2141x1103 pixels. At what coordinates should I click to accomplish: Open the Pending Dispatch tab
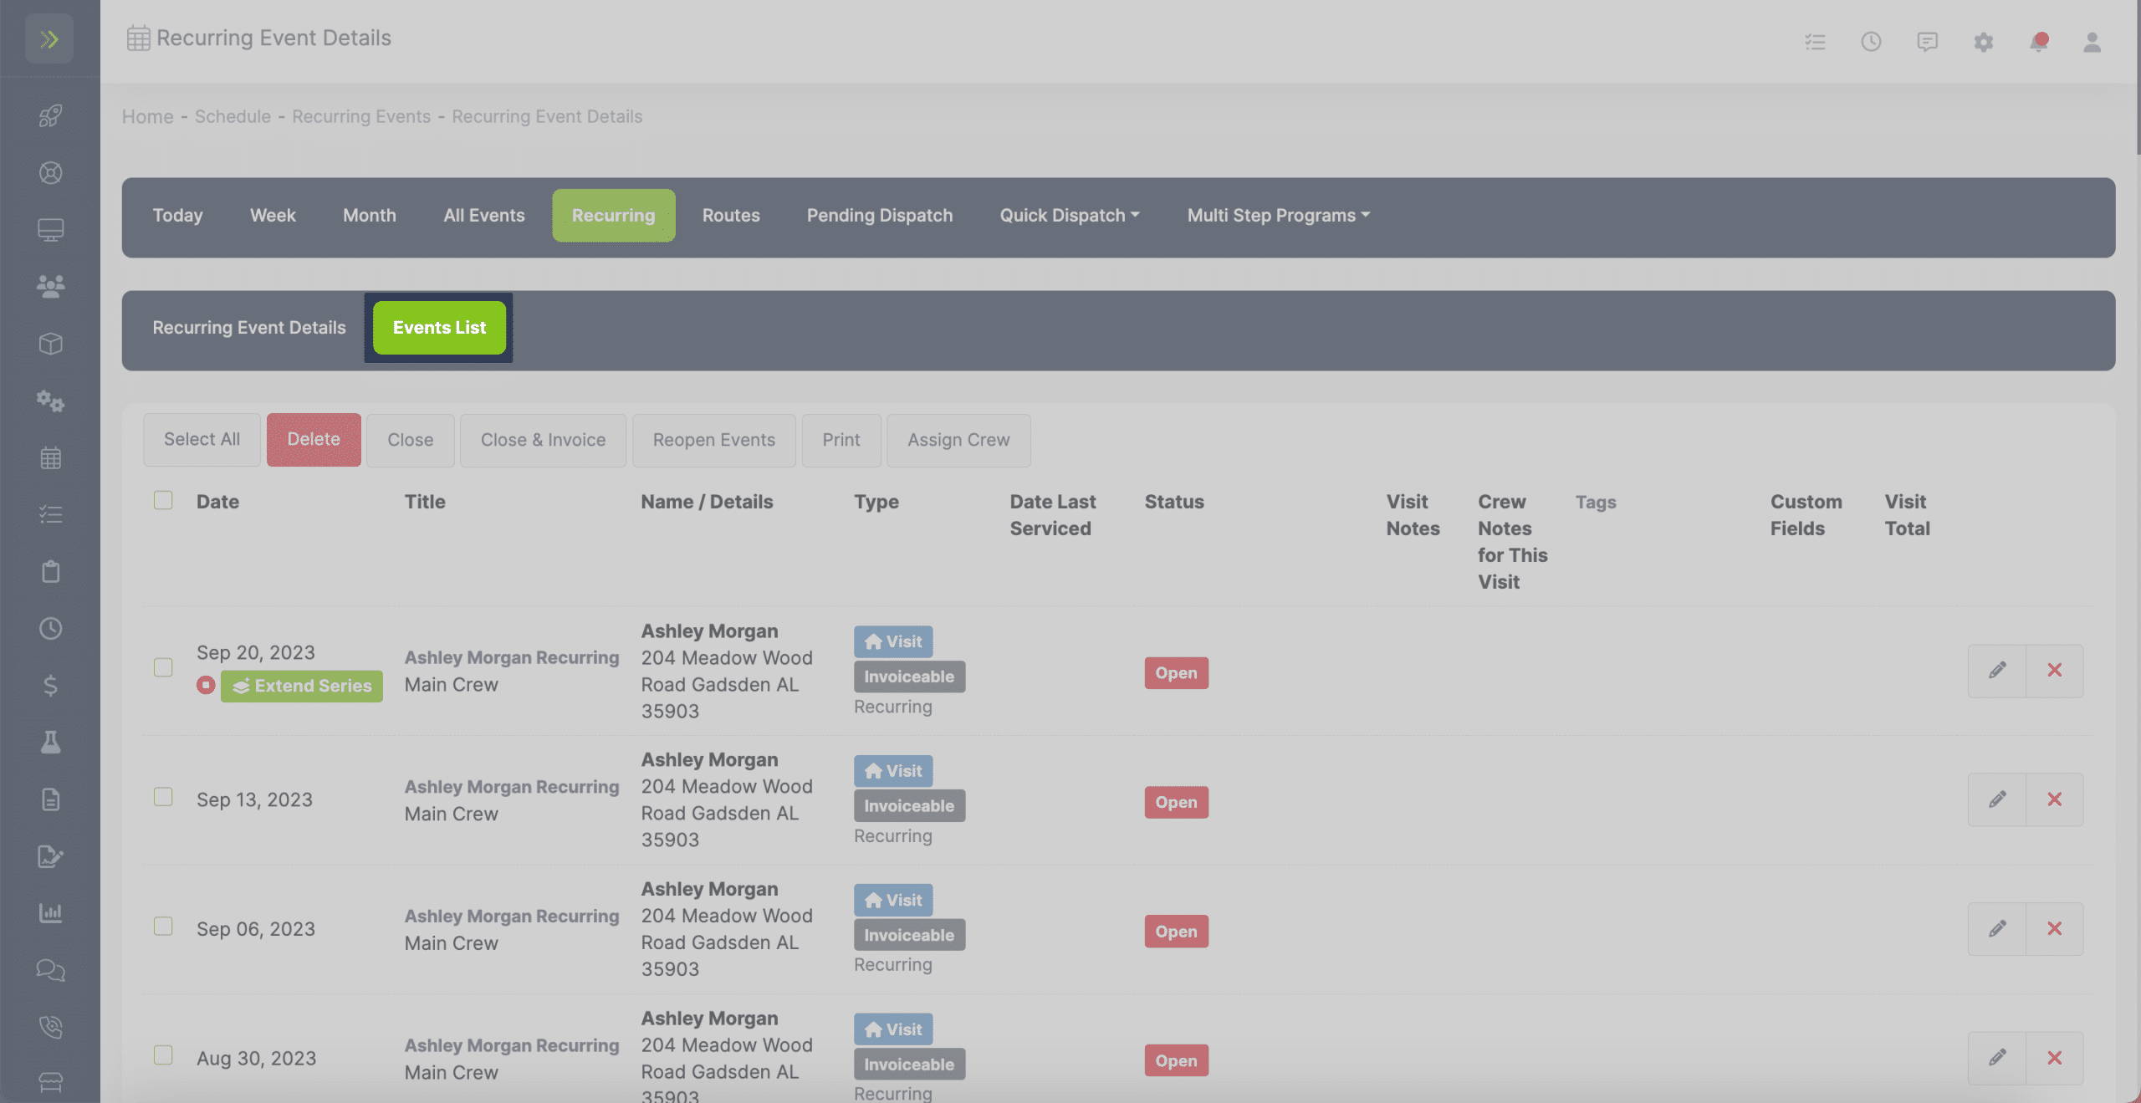pyautogui.click(x=880, y=216)
